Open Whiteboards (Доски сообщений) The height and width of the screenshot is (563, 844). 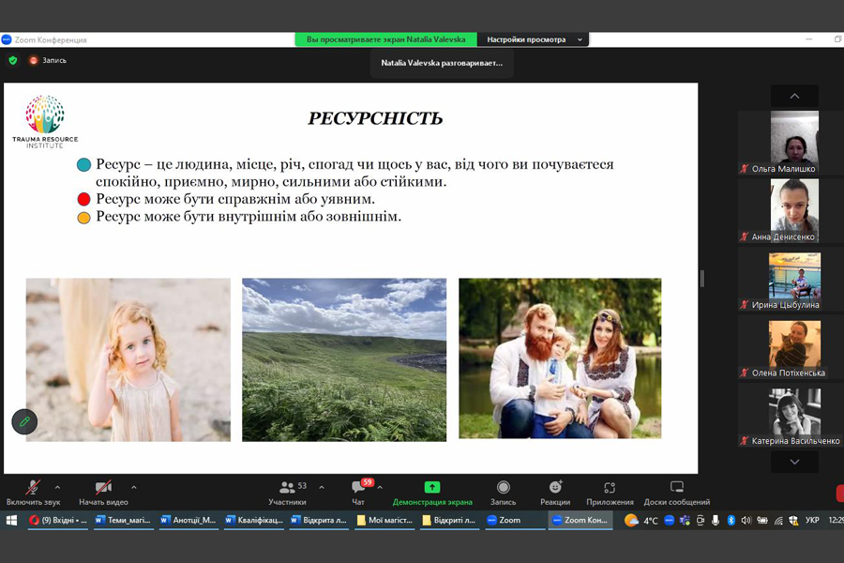tap(676, 488)
